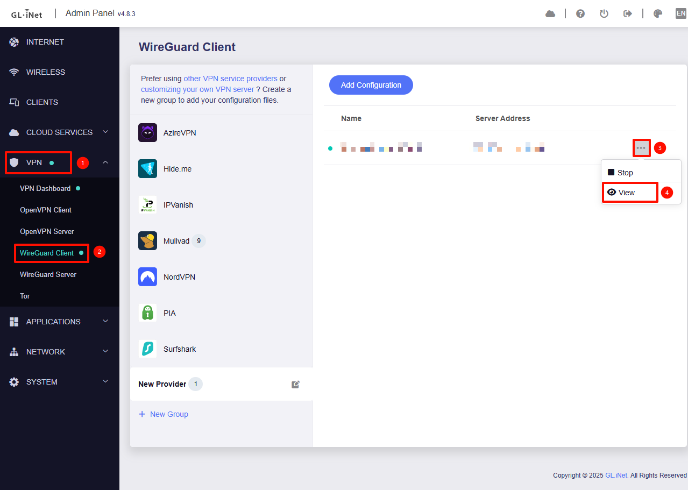
Task: Click the cloud icon in top bar
Action: pos(550,14)
